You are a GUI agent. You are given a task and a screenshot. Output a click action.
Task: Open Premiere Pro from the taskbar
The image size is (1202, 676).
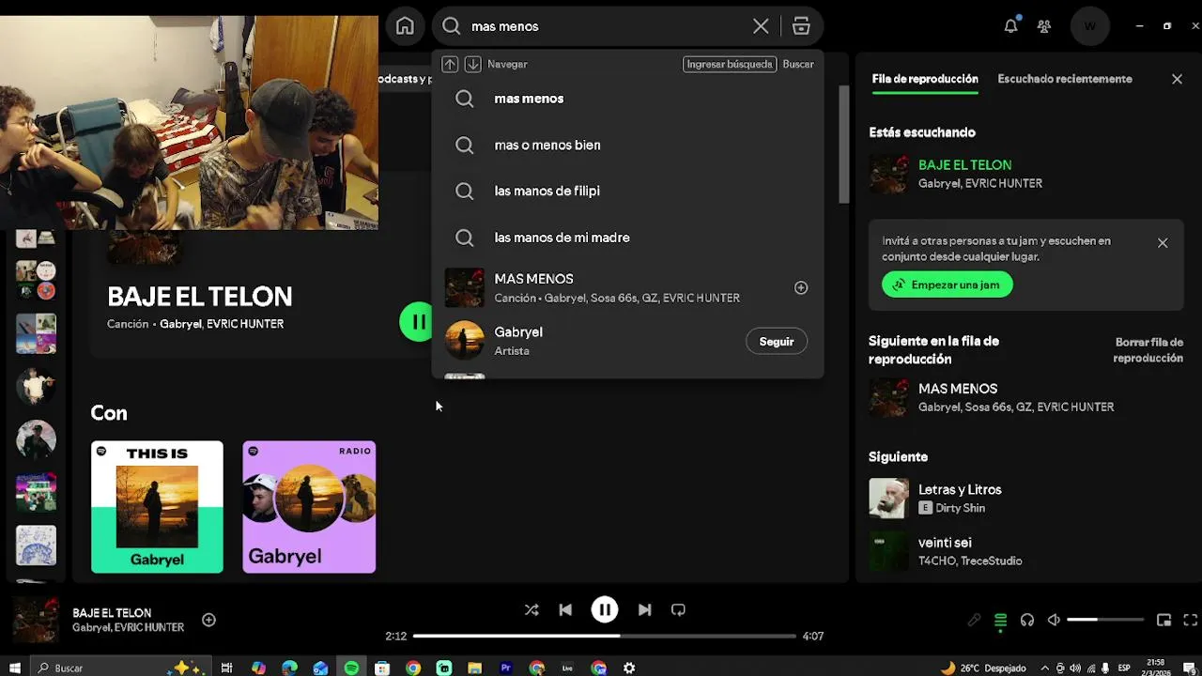pos(506,668)
